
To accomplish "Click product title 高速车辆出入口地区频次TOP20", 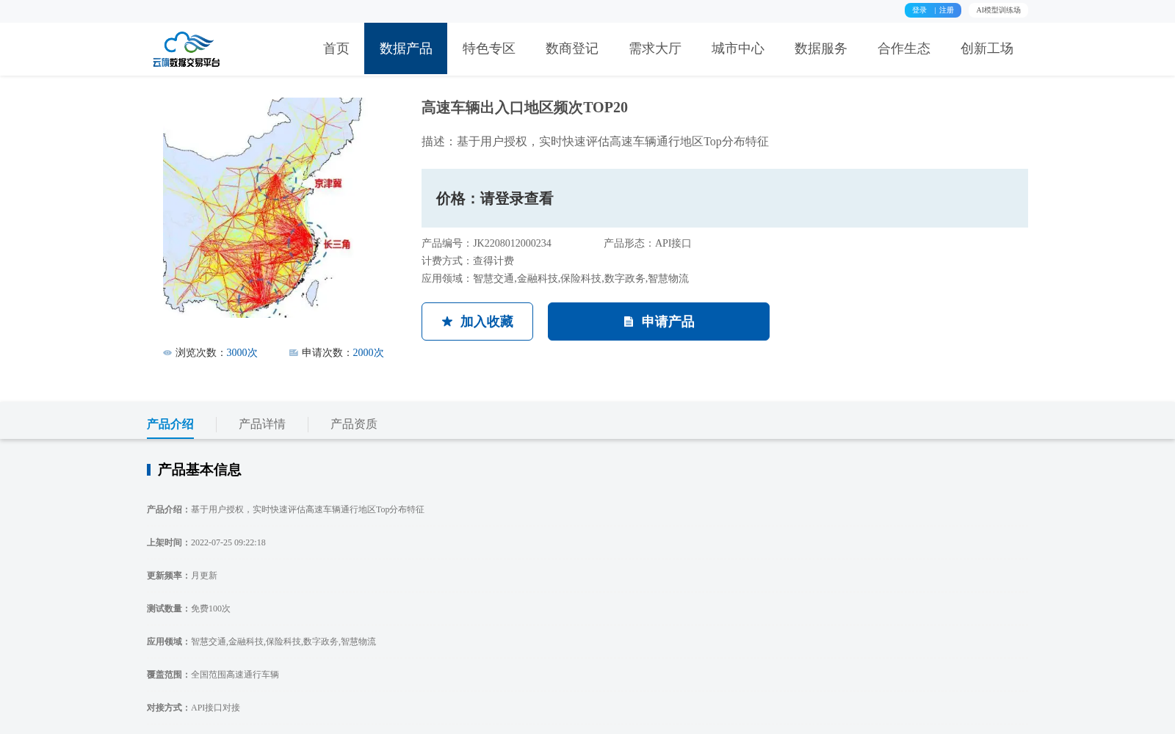I will pos(524,107).
